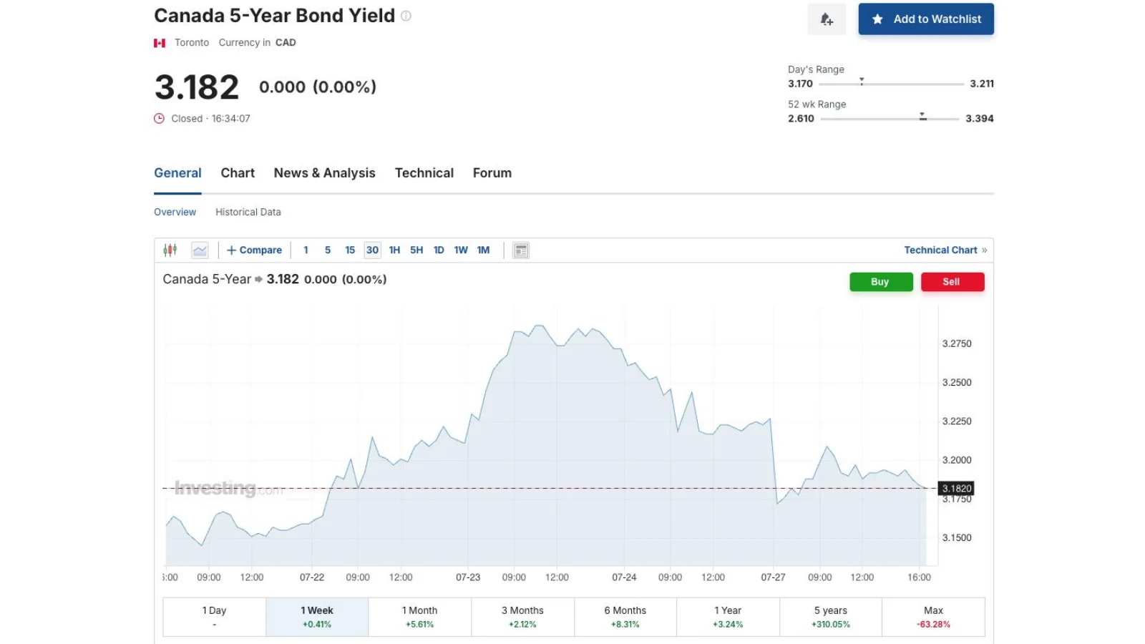
Task: Set chart interval to 15 minutes
Action: click(350, 250)
